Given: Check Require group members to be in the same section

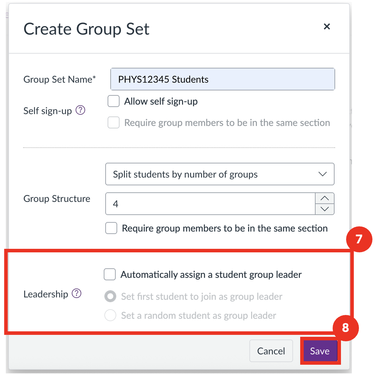Looking at the screenshot, I should tap(111, 228).
